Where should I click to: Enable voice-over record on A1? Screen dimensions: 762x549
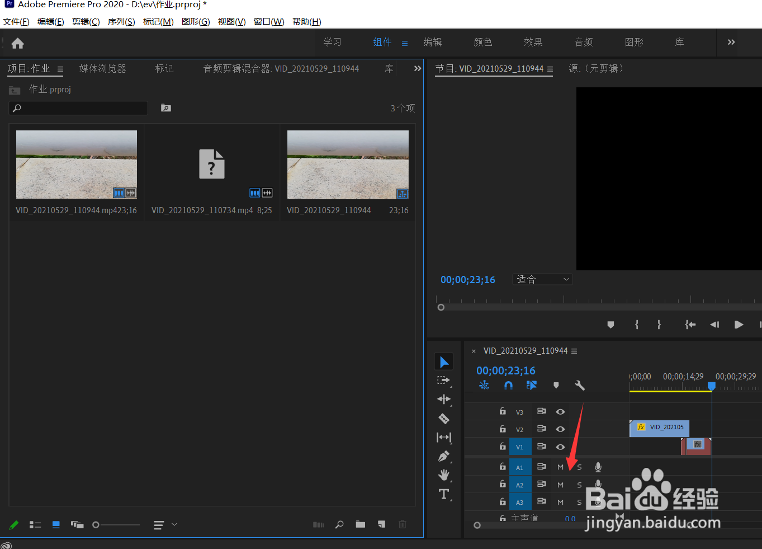coord(598,467)
